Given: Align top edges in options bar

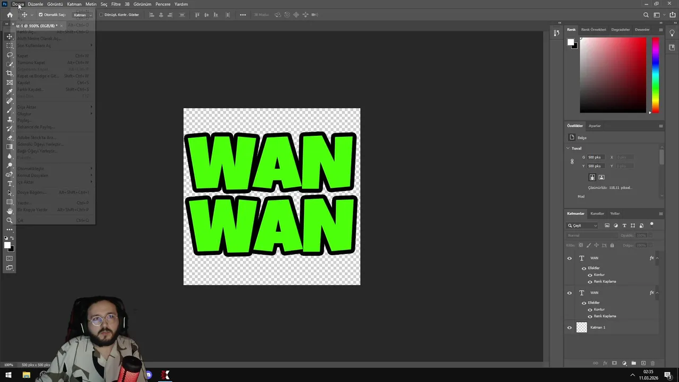Looking at the screenshot, I should [198, 15].
